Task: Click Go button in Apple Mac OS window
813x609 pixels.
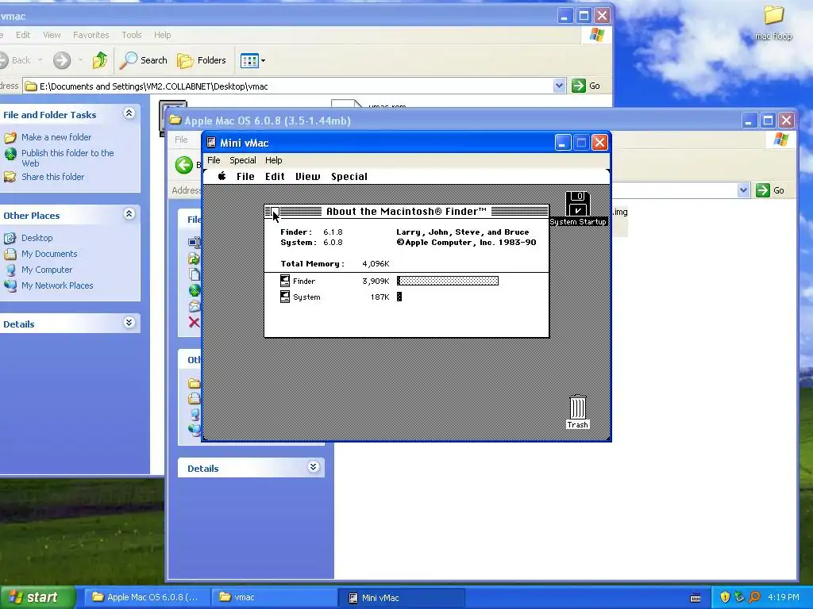Action: coord(770,190)
